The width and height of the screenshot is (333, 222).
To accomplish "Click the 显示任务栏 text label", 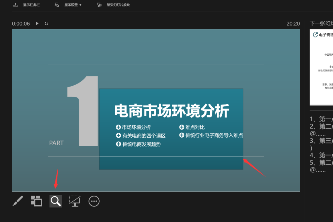I will pos(31,5).
